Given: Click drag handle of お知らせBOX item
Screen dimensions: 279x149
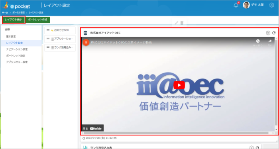Looking at the screenshot, I should pyautogui.click(x=48, y=30).
